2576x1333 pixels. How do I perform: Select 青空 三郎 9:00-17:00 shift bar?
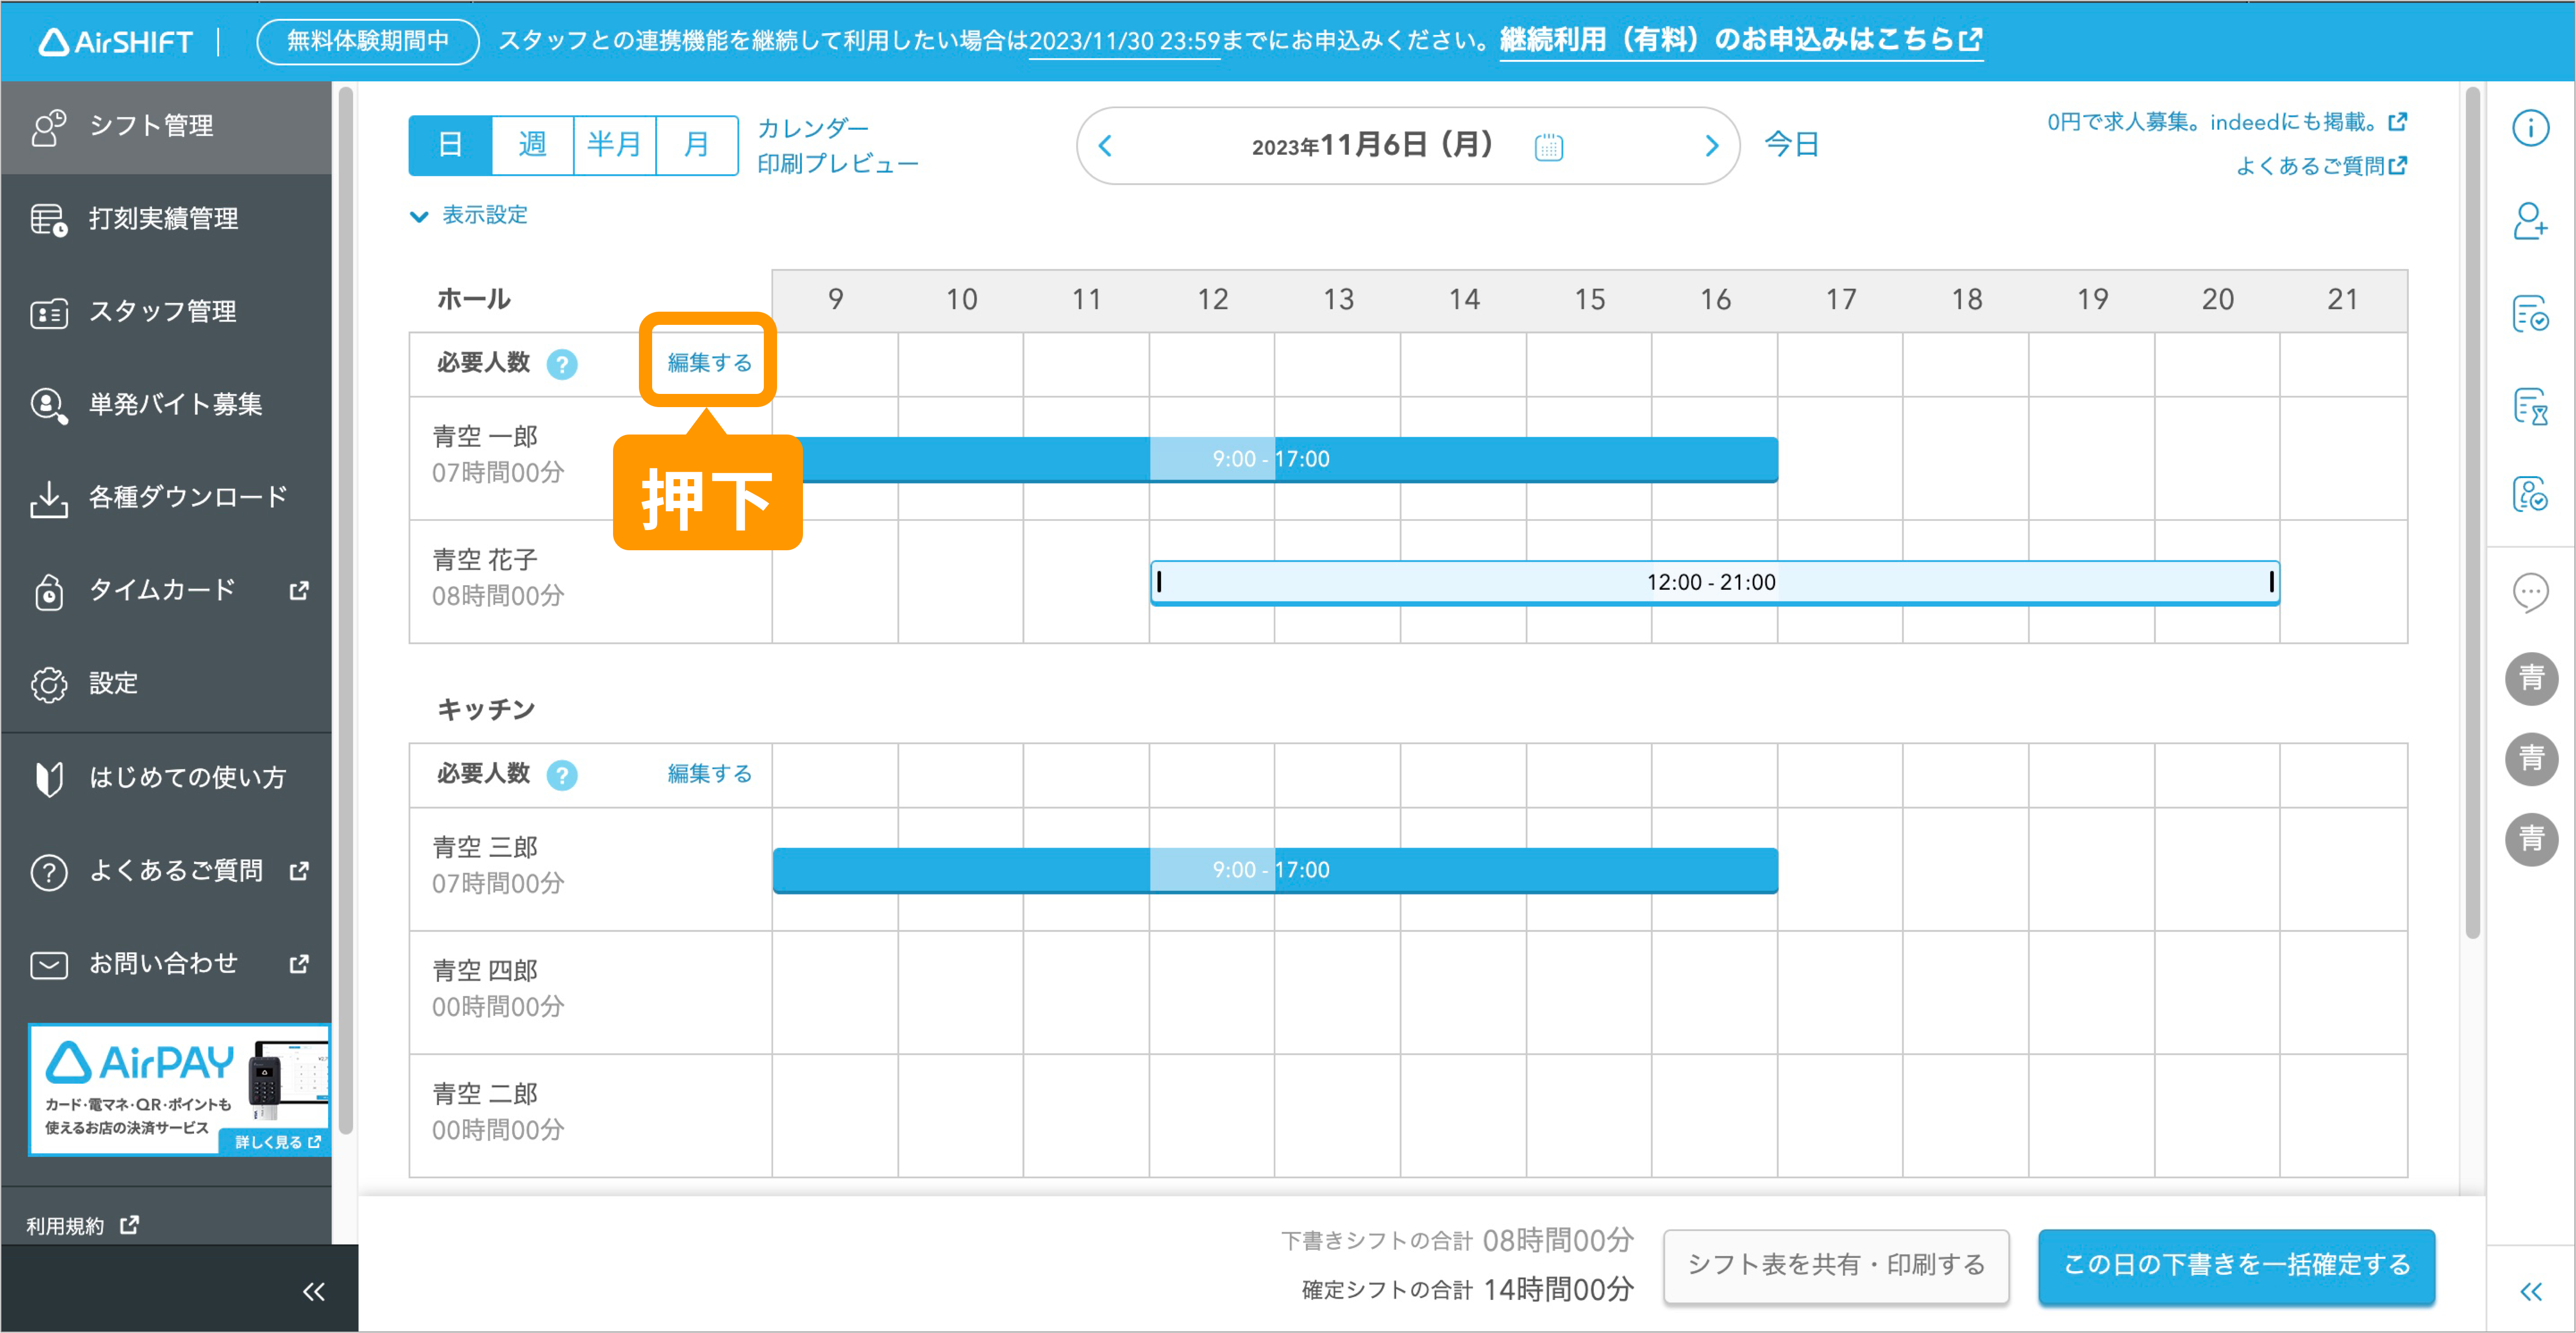tap(1275, 871)
